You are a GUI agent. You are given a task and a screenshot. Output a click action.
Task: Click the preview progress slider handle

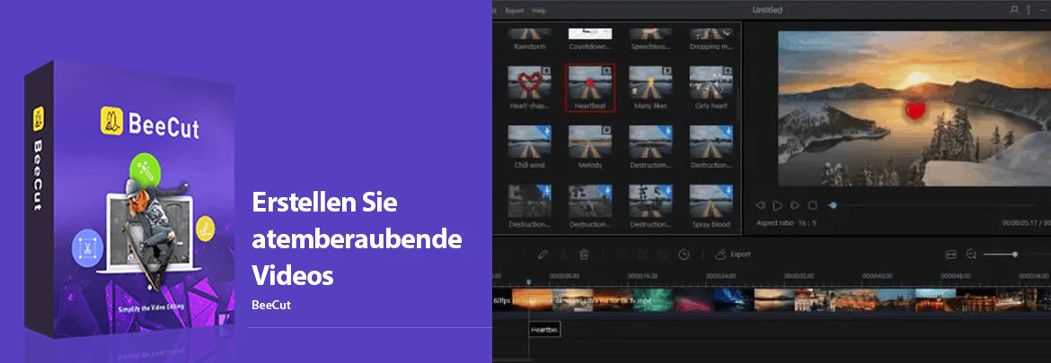click(x=833, y=206)
